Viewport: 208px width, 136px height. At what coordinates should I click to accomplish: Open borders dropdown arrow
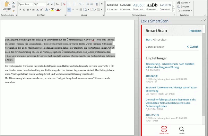102,10
